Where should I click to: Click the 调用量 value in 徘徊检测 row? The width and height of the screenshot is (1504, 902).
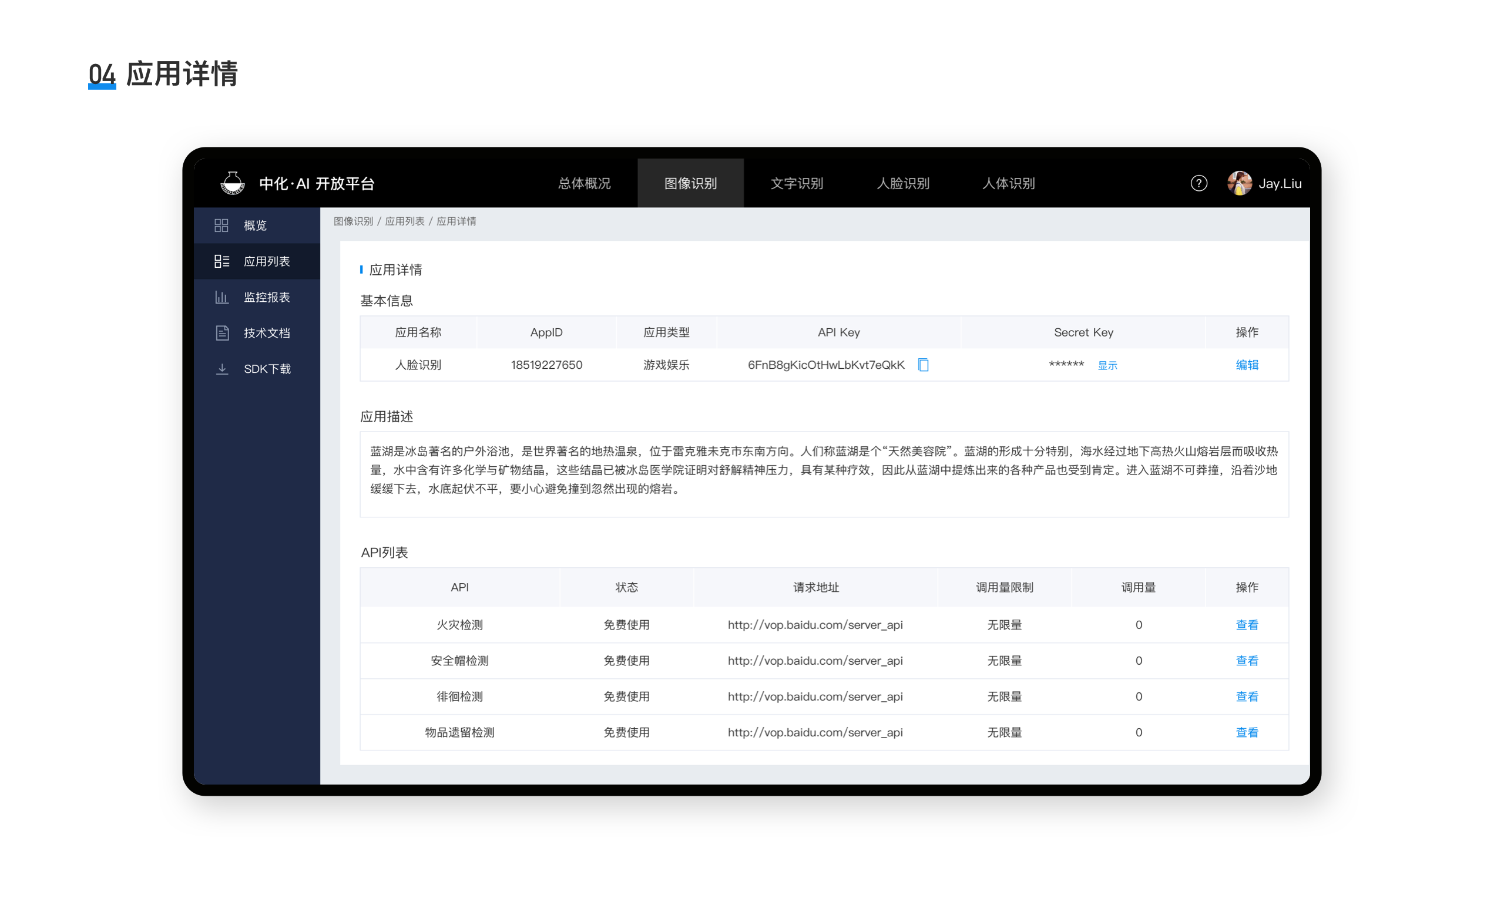(1139, 696)
